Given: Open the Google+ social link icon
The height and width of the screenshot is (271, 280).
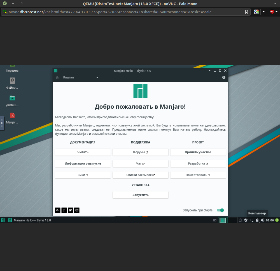Looking at the screenshot, I should [58, 210].
